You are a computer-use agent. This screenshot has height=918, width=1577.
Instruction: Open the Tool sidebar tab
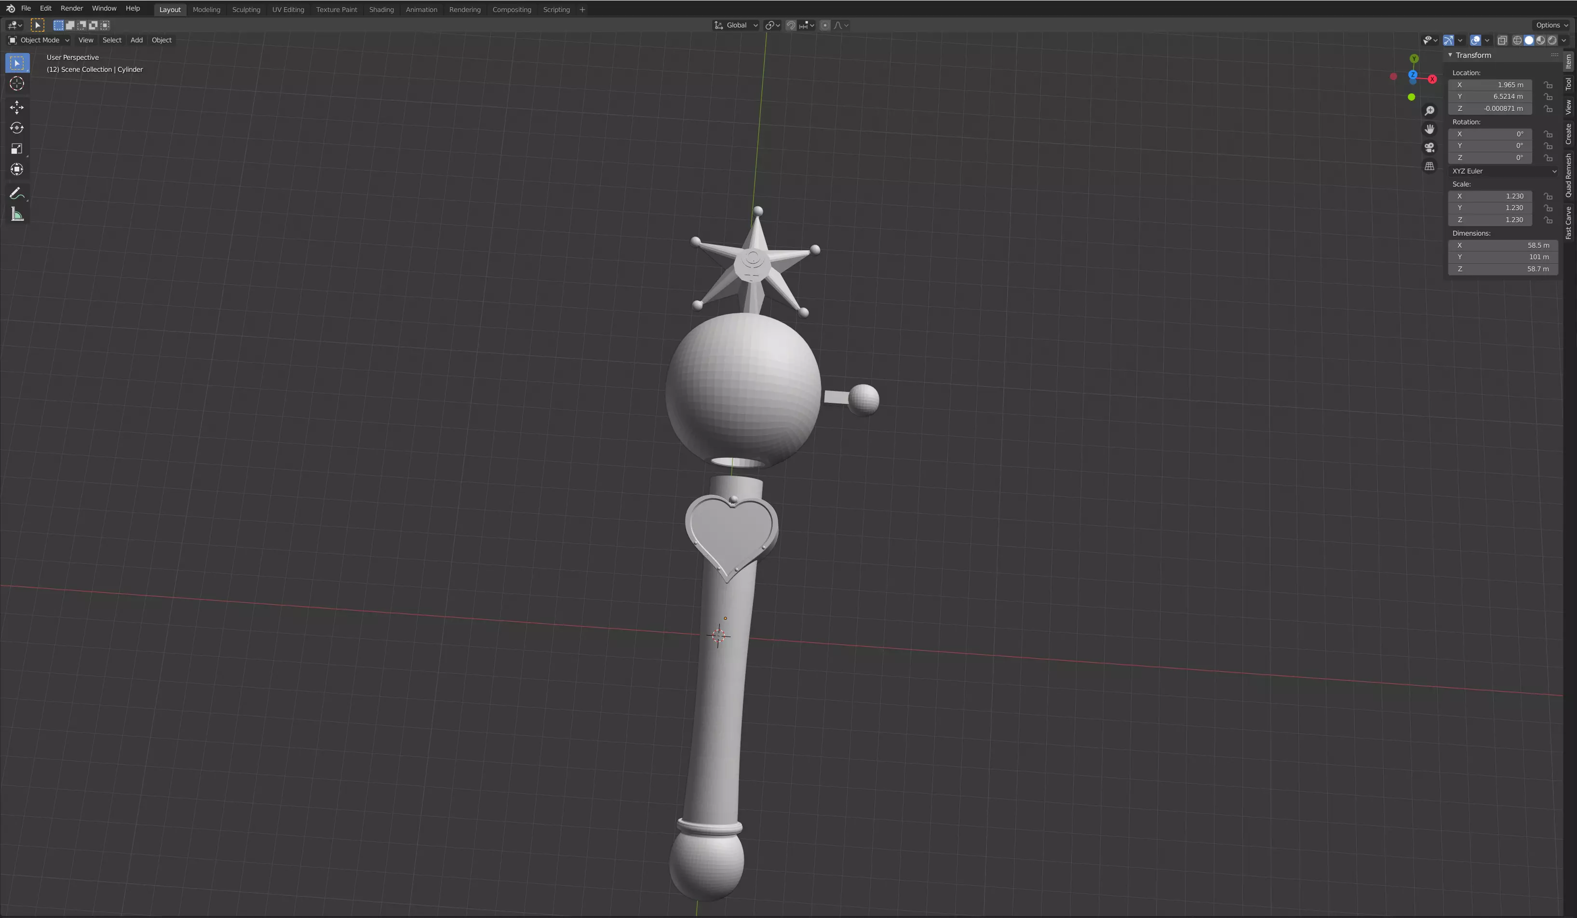1568,84
